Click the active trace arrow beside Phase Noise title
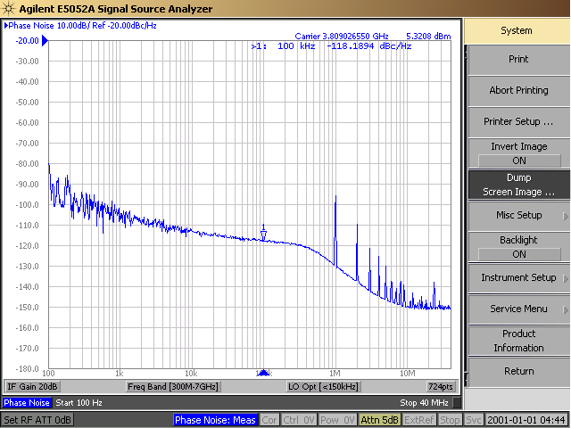Viewport: 571px width, 428px height. coord(6,26)
